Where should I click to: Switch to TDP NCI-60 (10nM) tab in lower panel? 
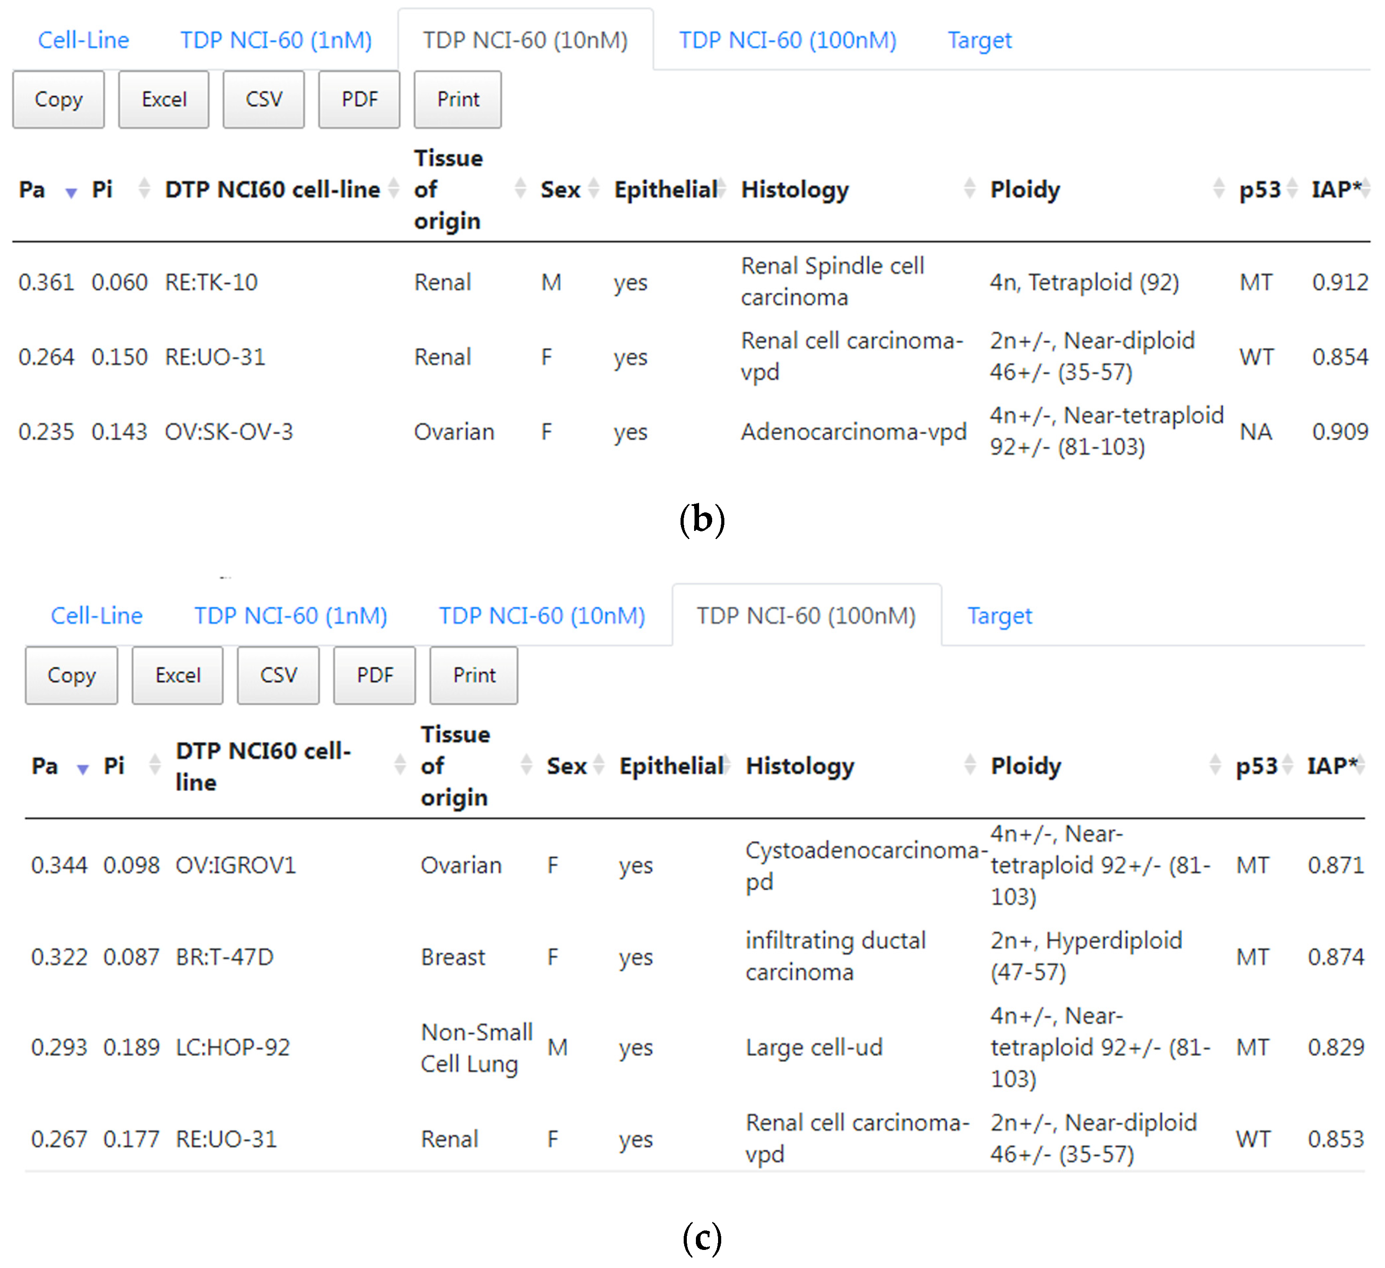(x=541, y=615)
